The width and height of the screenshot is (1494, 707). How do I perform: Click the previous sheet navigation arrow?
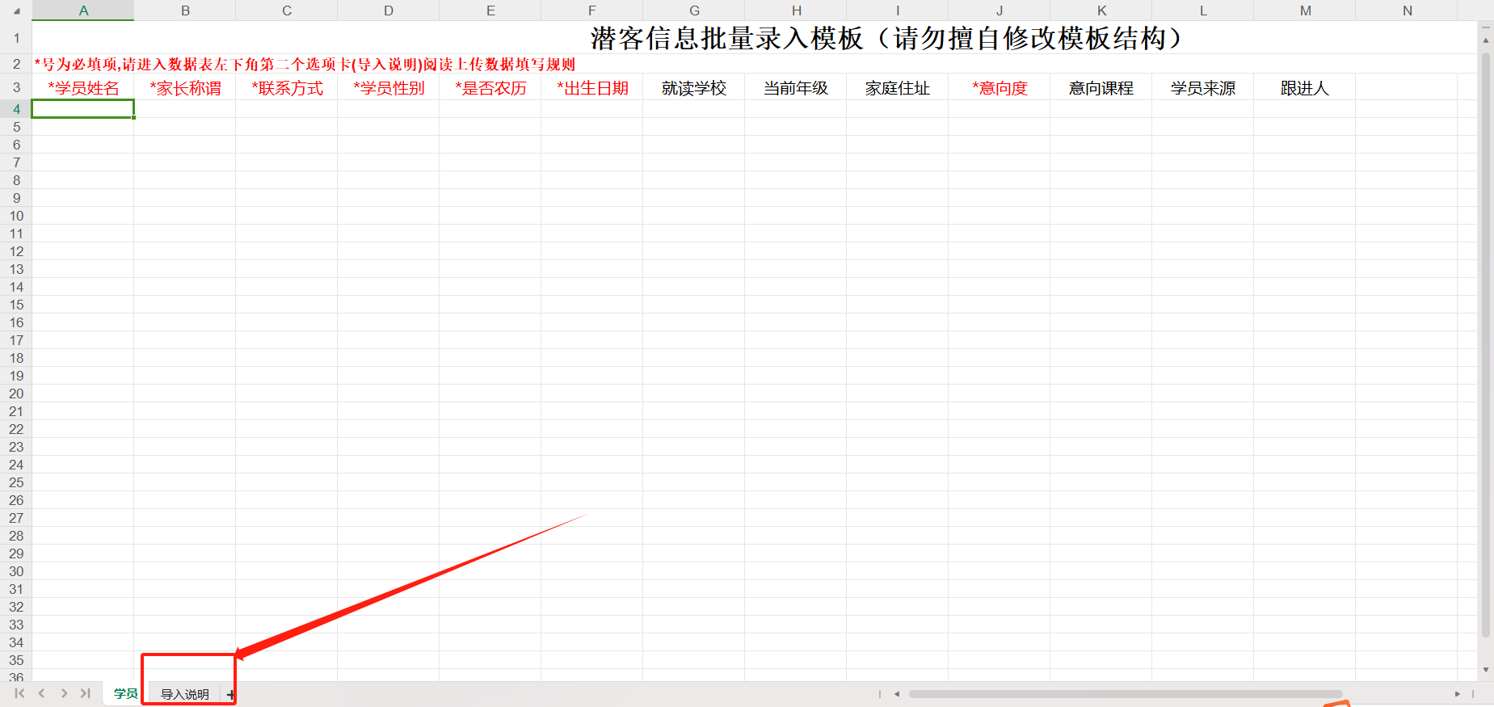(x=41, y=693)
